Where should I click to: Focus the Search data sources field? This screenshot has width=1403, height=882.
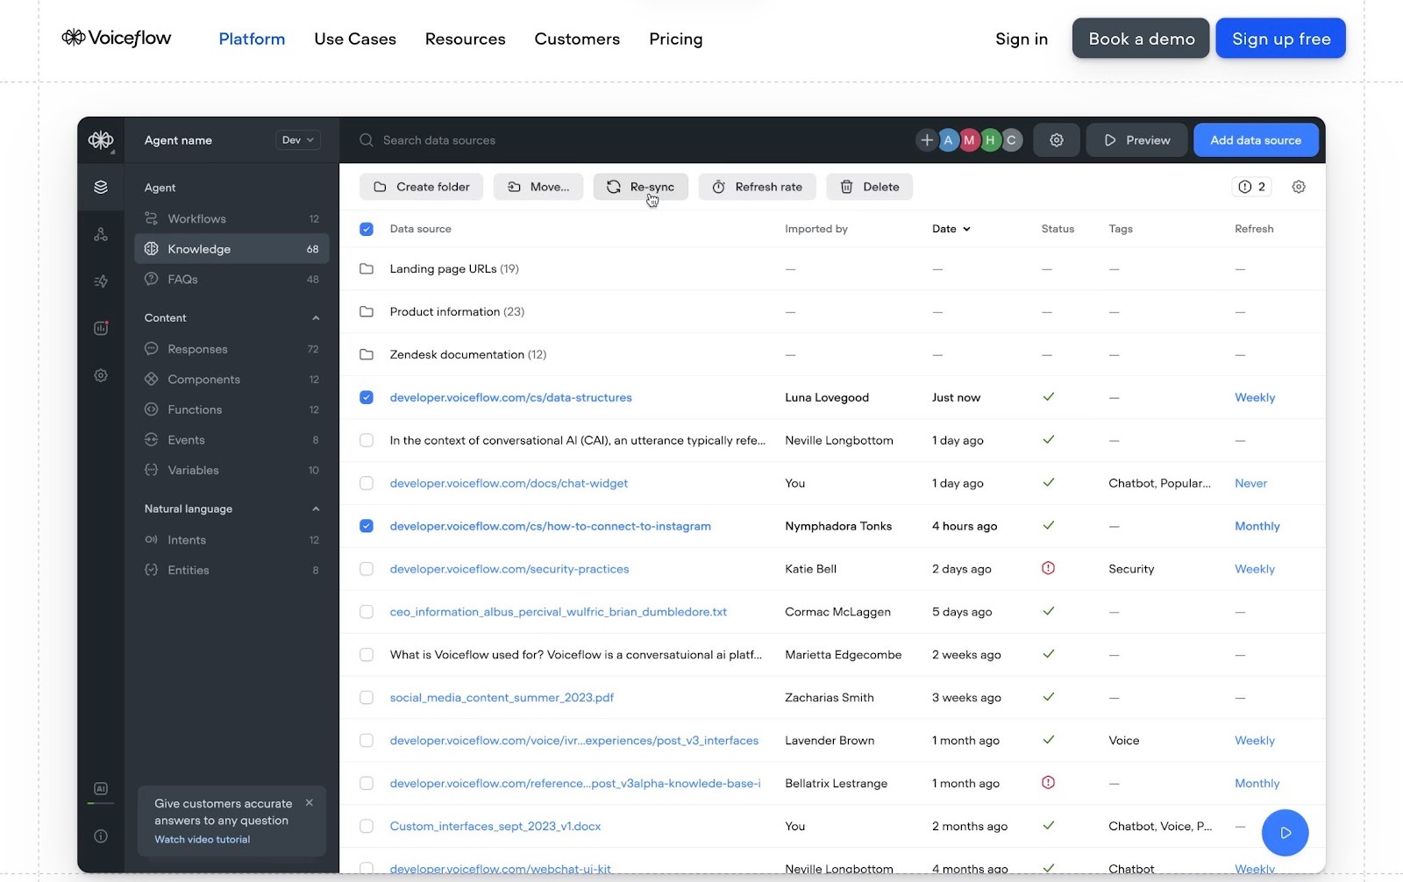[x=631, y=140]
